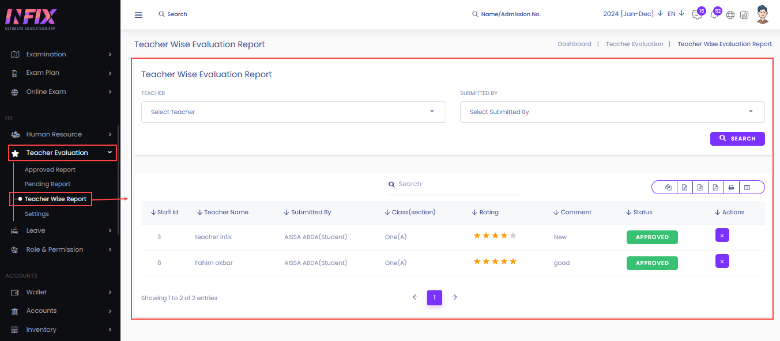Click four-star rating of teacher infix
The height and width of the screenshot is (341, 780).
(x=495, y=236)
